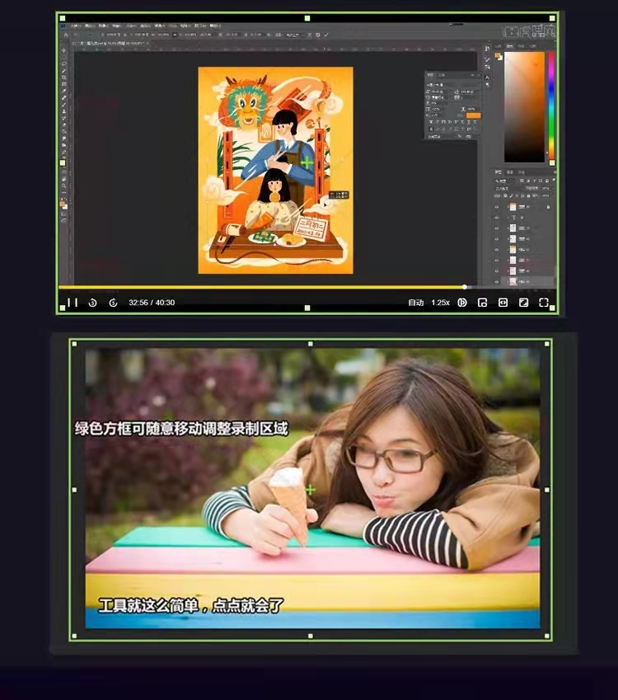Viewport: 618px width, 700px height.
Task: Enable picture-in-picture mode in the player
Action: pos(482,303)
